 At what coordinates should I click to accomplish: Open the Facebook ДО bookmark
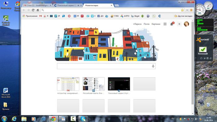point(101,16)
